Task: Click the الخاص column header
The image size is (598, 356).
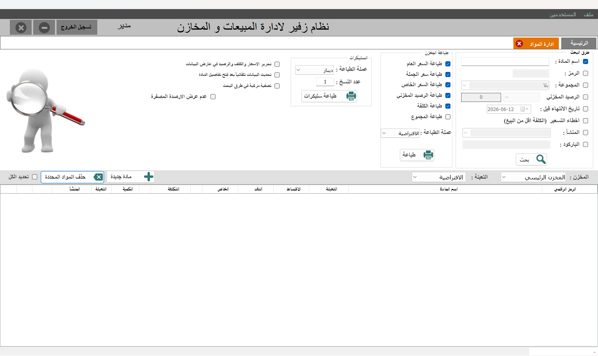Action: (220, 189)
